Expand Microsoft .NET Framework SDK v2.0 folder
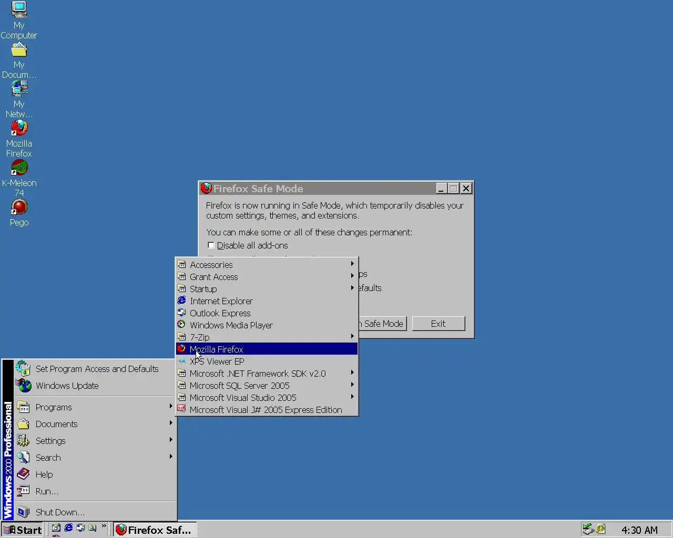 pyautogui.click(x=267, y=374)
